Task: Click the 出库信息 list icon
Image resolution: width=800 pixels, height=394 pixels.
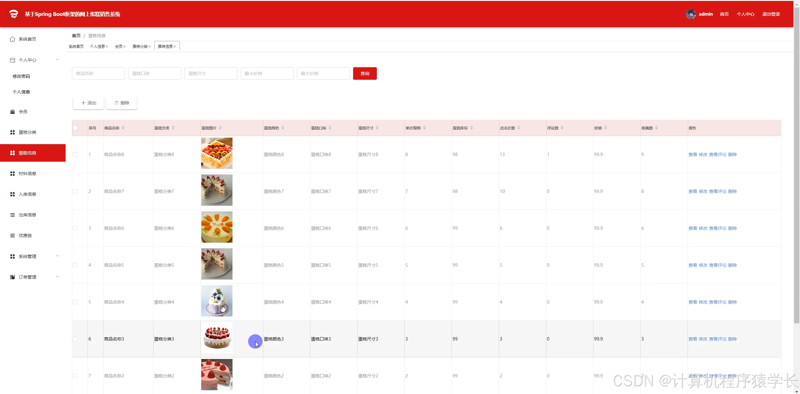Action: pos(12,215)
